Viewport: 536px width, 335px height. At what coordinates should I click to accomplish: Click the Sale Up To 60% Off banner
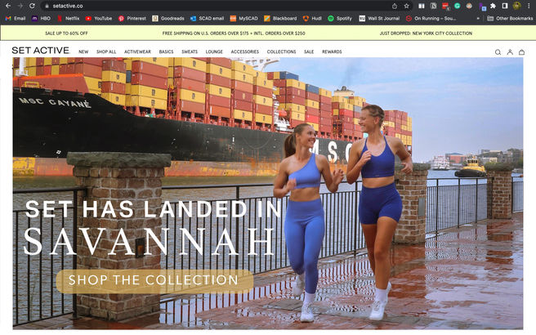click(x=66, y=33)
